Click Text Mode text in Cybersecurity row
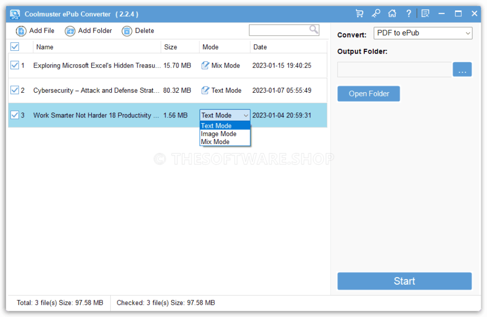Screen dimensions: 487x317 point(226,90)
